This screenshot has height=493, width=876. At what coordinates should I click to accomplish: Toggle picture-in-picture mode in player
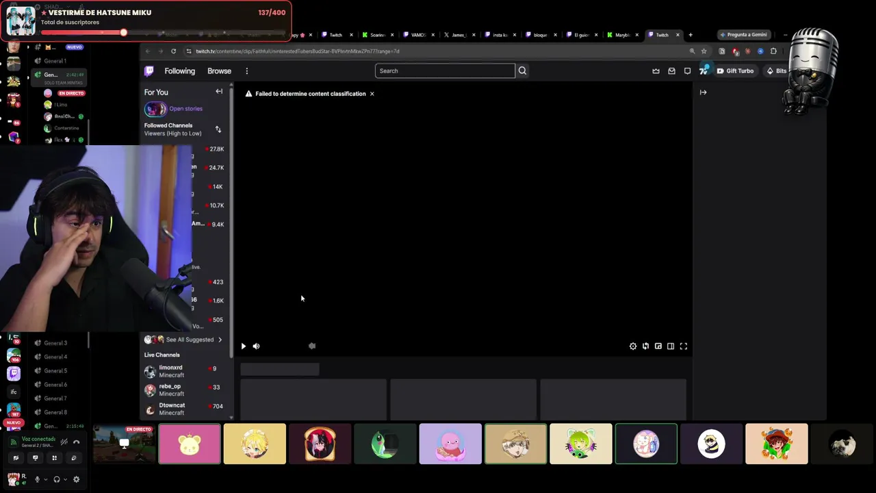point(658,346)
